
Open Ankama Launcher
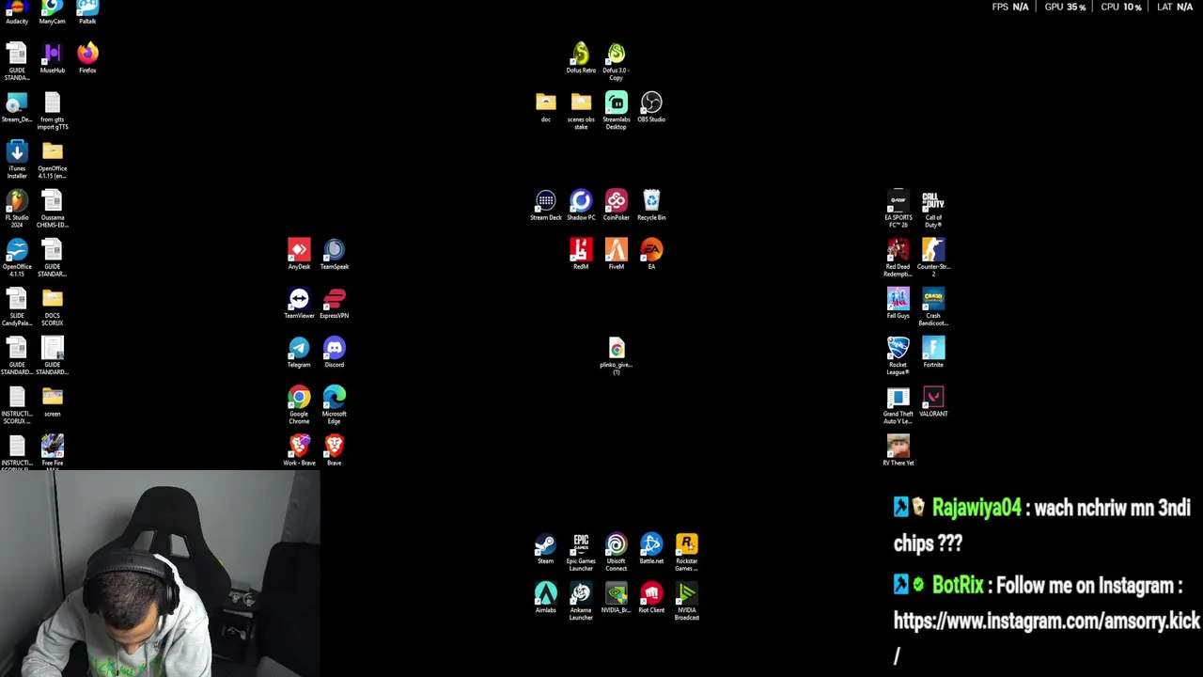coord(581,602)
